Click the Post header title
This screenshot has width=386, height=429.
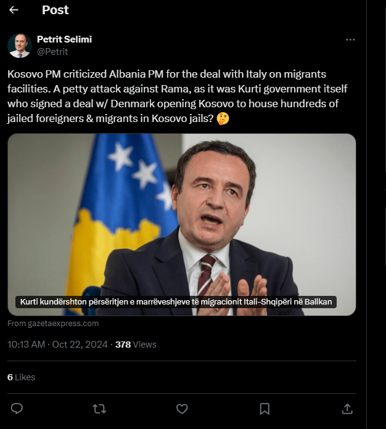point(55,10)
